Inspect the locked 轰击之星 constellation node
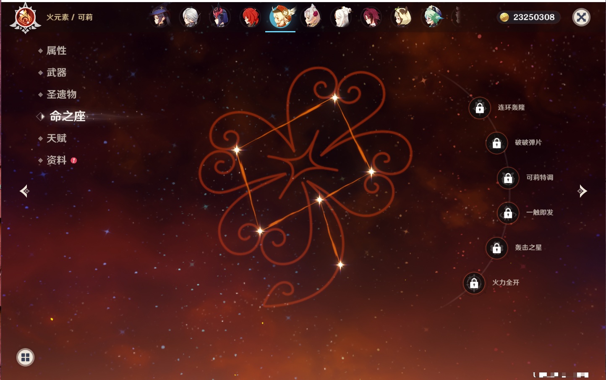This screenshot has height=380, width=606. tap(497, 248)
